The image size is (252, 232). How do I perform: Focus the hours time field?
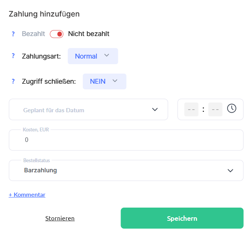click(191, 109)
